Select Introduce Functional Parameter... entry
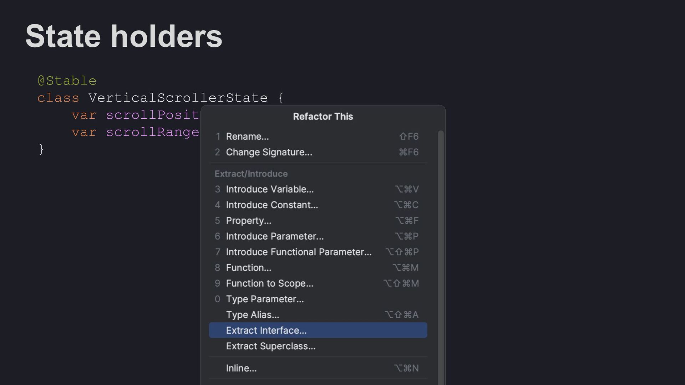This screenshot has width=685, height=385. pyautogui.click(x=299, y=252)
